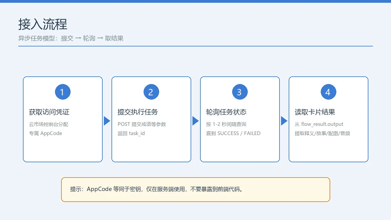
Task: Click the arrow between steps 1 and 2
Action: point(107,121)
